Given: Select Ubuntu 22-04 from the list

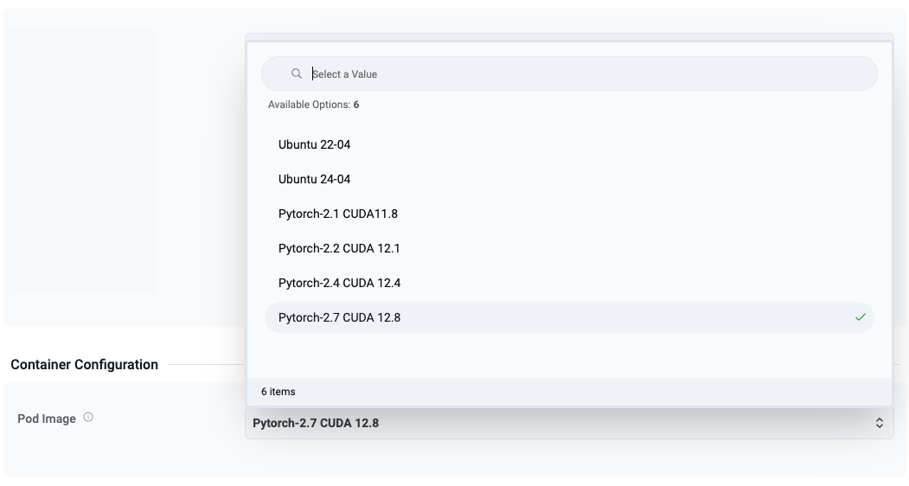Looking at the screenshot, I should click(x=314, y=144).
